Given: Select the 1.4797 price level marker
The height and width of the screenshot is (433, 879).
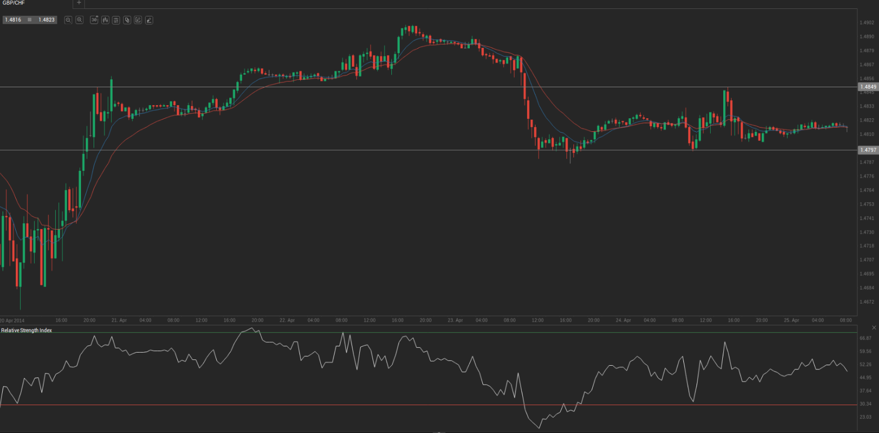Looking at the screenshot, I should coord(868,150).
